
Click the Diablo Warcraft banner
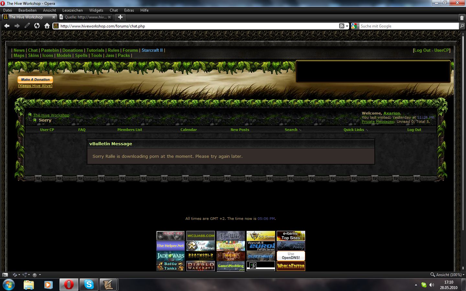(x=201, y=266)
